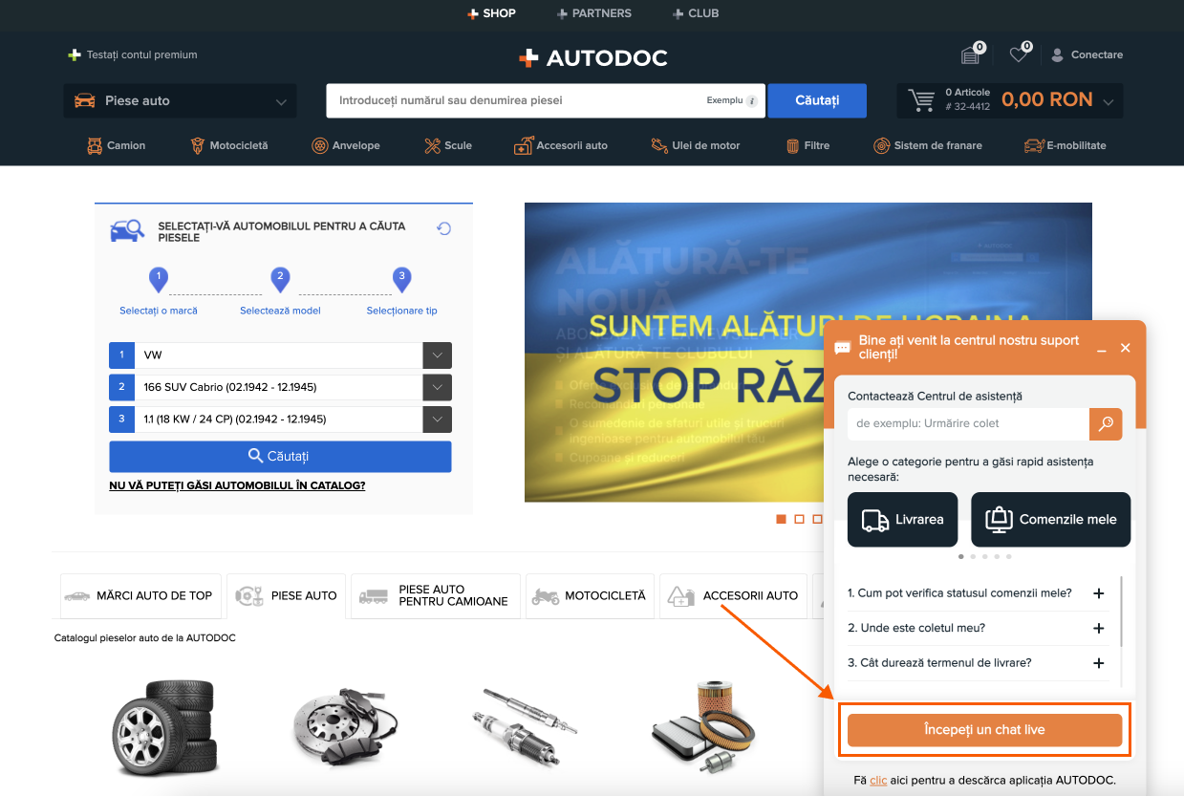
Task: Click the blue Căutați vehicle search button
Action: 280,457
